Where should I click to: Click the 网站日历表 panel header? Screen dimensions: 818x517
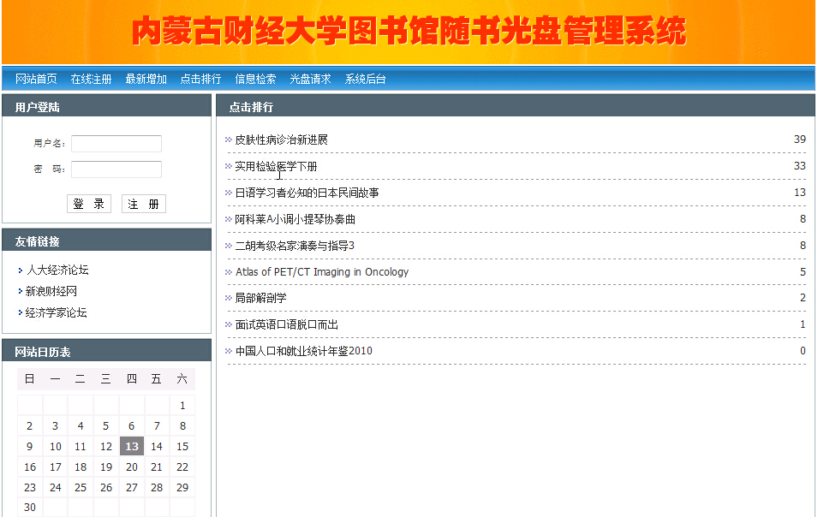107,350
